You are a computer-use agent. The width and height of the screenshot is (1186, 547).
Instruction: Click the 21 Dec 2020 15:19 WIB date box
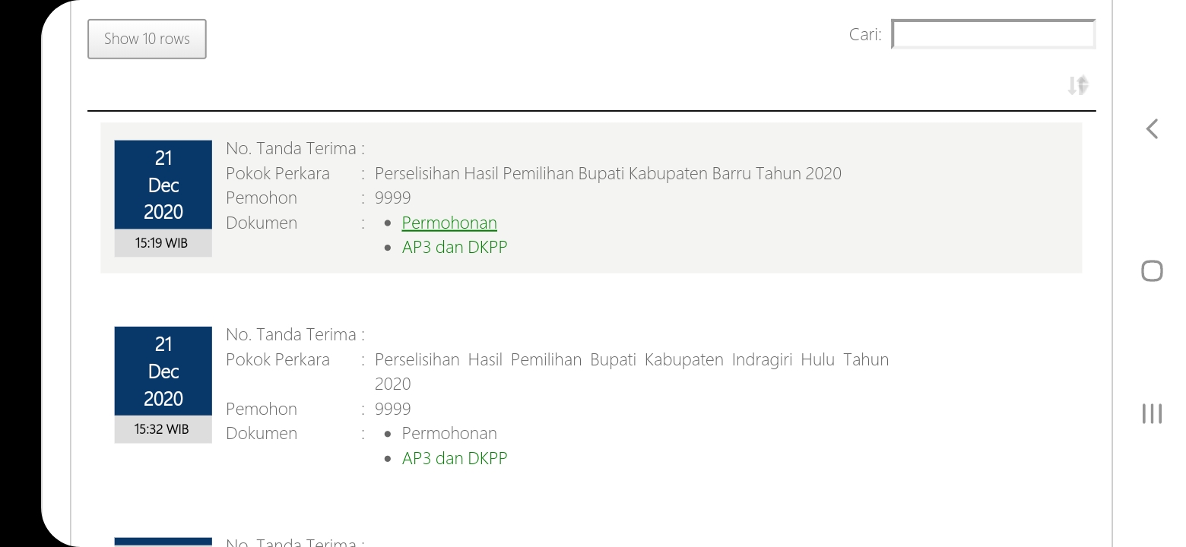(x=163, y=185)
